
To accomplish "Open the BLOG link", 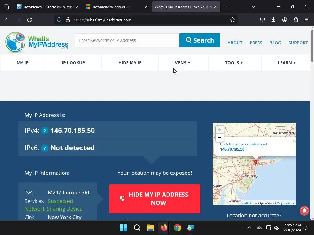I will coord(275,43).
